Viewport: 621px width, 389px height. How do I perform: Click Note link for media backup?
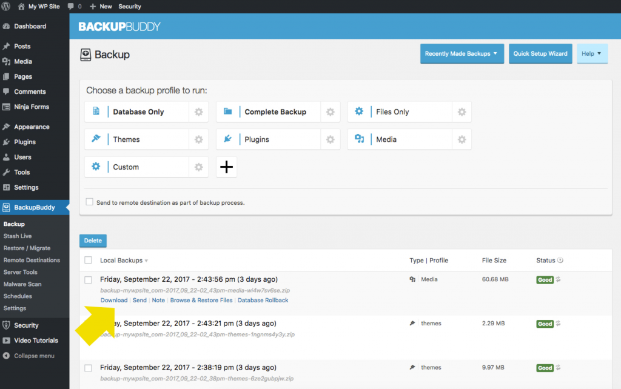pos(158,300)
